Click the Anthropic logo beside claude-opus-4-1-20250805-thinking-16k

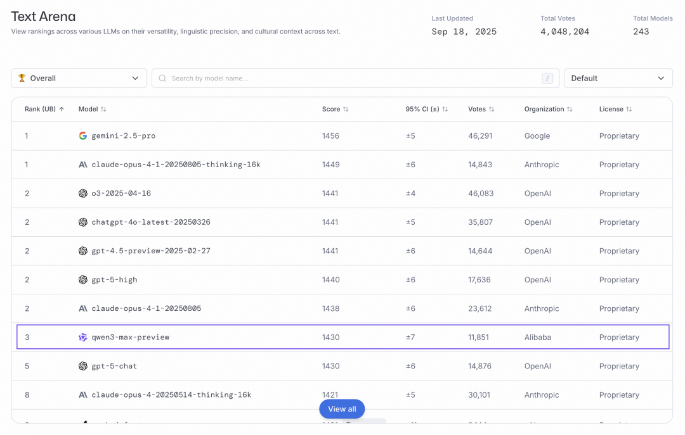82,165
